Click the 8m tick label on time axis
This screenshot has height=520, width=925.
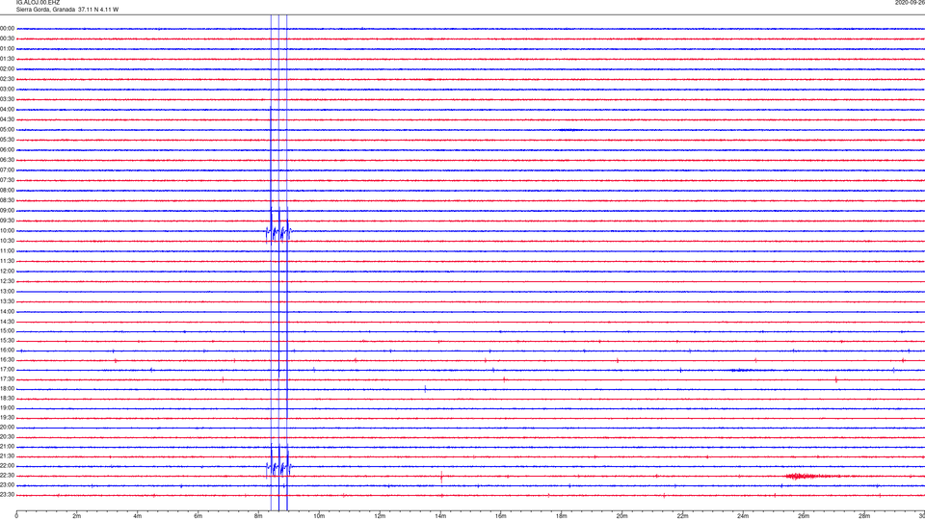click(258, 516)
